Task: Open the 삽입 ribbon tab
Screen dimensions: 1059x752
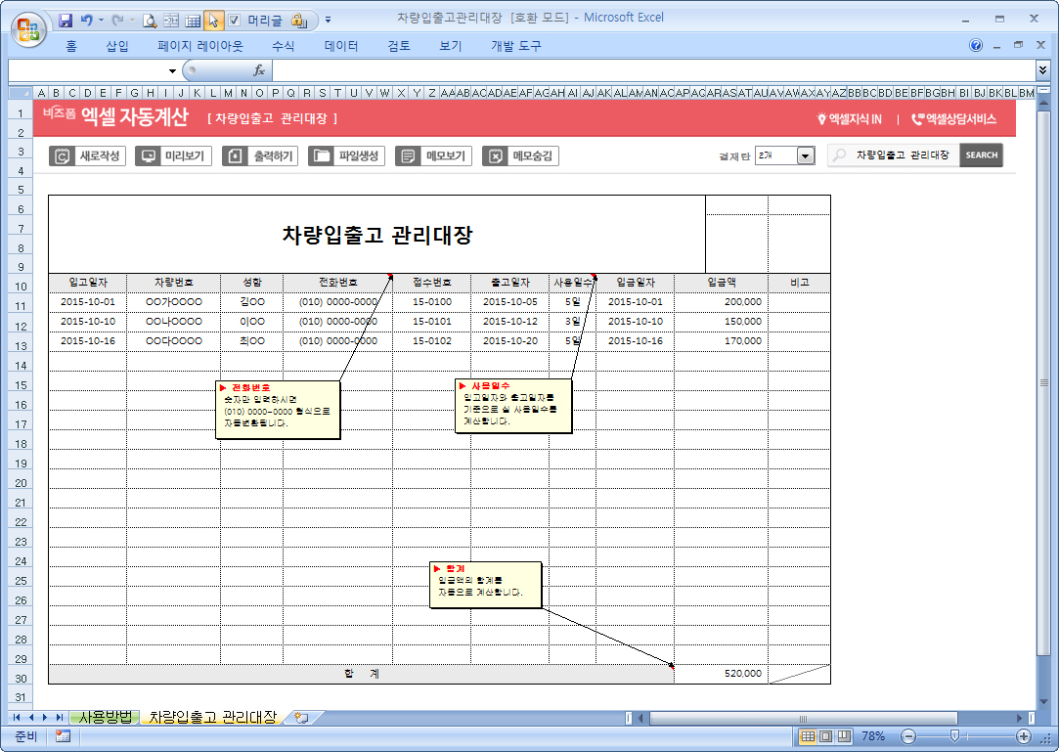Action: tap(116, 46)
